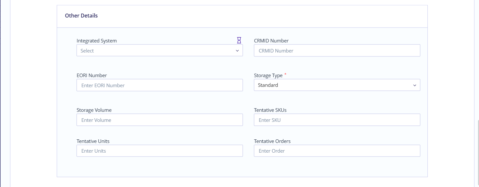This screenshot has width=479, height=187.
Task: Click the Enter EORI Number field
Action: tap(160, 85)
